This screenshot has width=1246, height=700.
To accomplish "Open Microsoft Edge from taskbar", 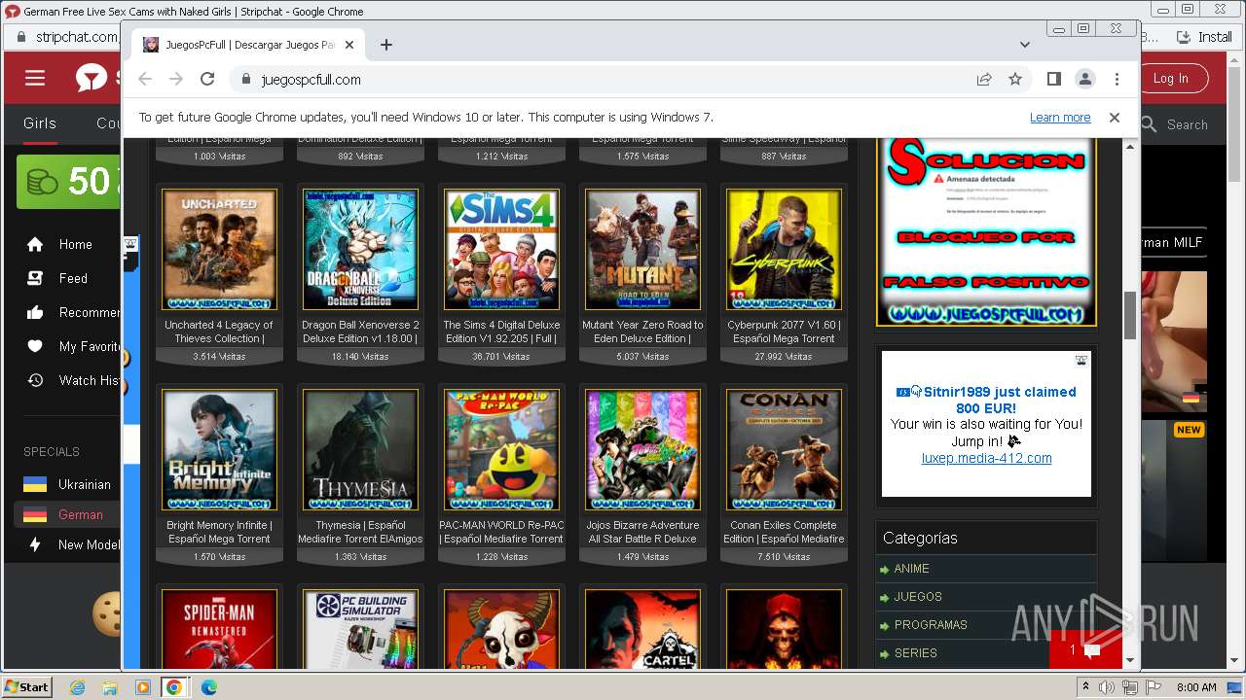I will (x=208, y=687).
